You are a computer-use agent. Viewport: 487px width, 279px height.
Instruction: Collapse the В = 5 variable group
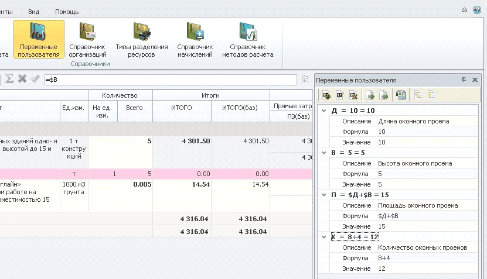click(x=323, y=153)
